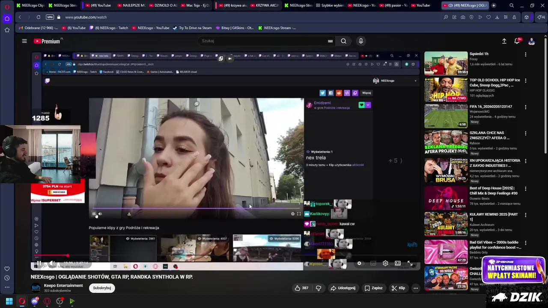Open the YouTube upload/create icon

pos(504,41)
